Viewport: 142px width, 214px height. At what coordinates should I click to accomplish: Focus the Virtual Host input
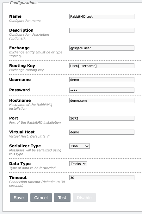[102, 132]
